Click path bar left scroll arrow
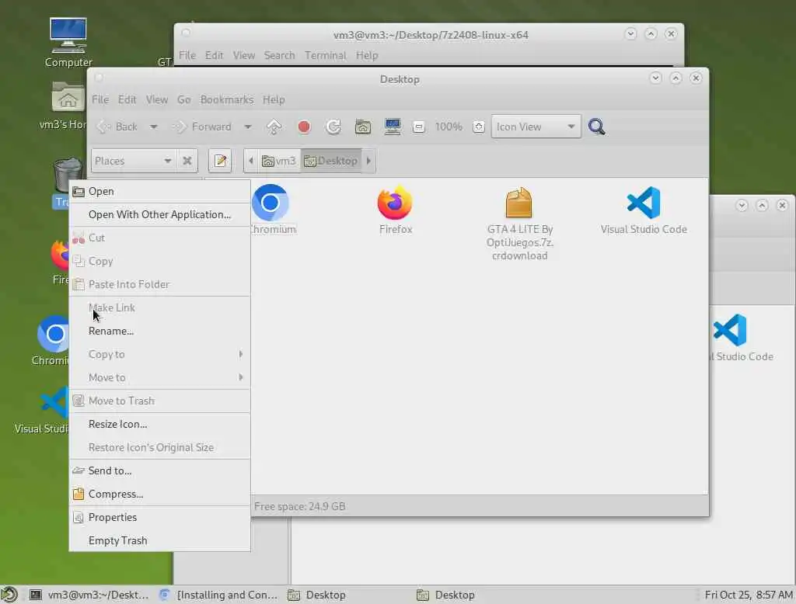796x604 pixels. (x=251, y=161)
